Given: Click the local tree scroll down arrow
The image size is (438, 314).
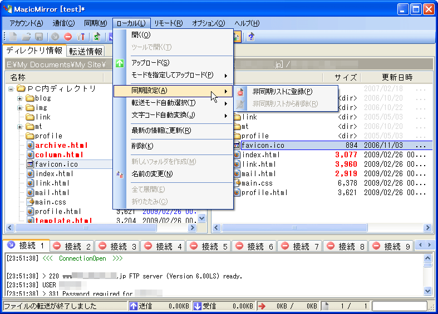Looking at the screenshot, I should 201,218.
